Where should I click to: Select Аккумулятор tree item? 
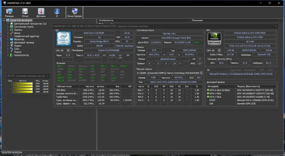21,55
